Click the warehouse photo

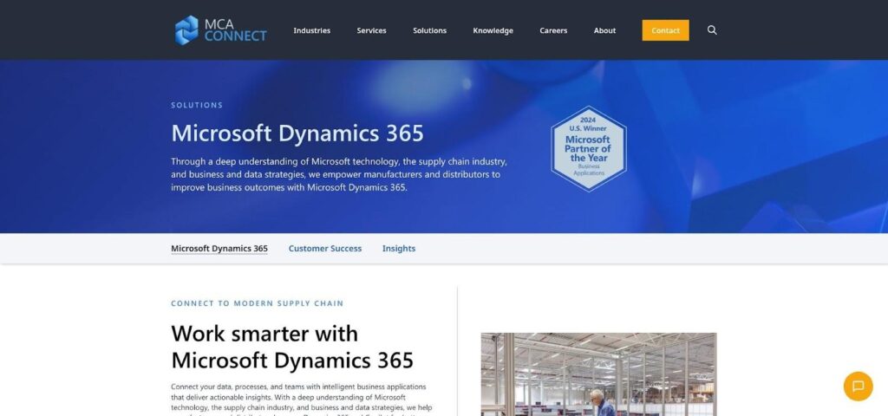click(x=598, y=374)
